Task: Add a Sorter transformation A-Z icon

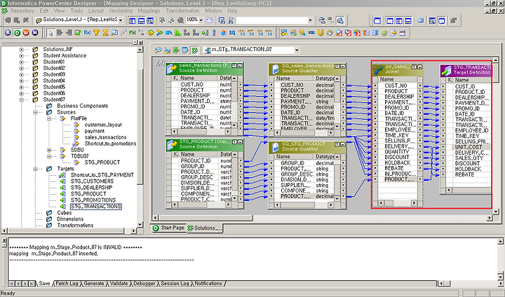Action: click(x=214, y=32)
